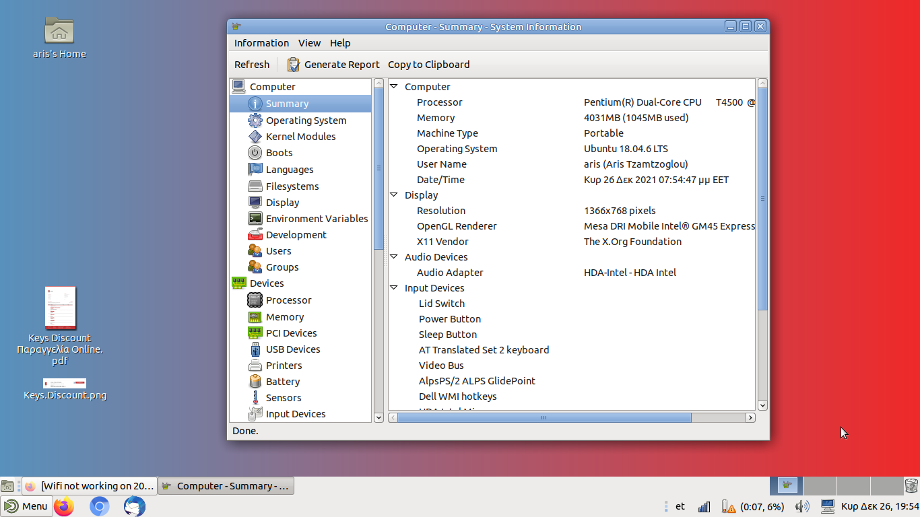
Task: Select the AT Translated Set 2 keyboard row
Action: [x=572, y=350]
